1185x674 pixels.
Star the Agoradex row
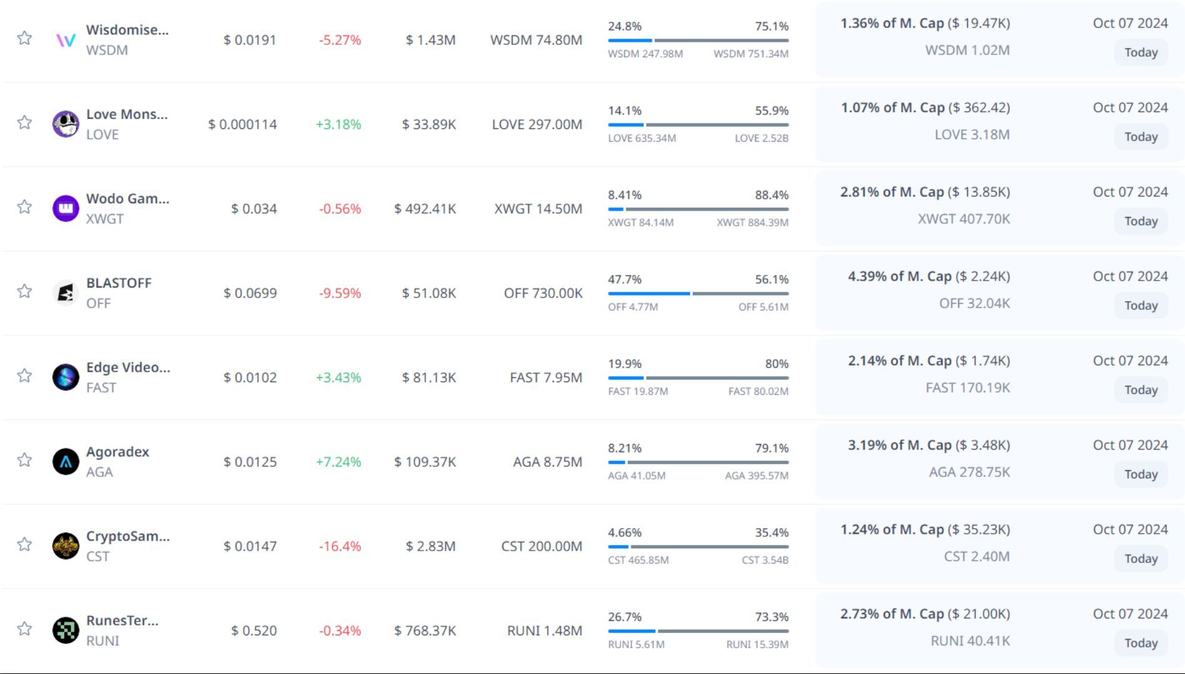tap(24, 460)
